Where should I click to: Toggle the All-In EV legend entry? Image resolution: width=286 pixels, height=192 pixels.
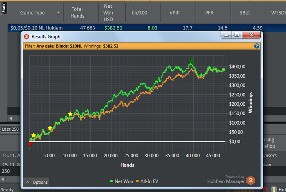(147, 181)
